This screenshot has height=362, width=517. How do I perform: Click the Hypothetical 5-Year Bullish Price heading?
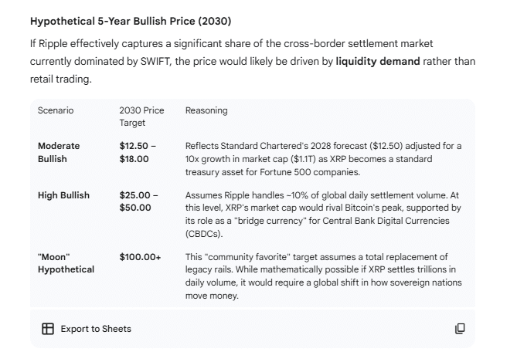131,20
